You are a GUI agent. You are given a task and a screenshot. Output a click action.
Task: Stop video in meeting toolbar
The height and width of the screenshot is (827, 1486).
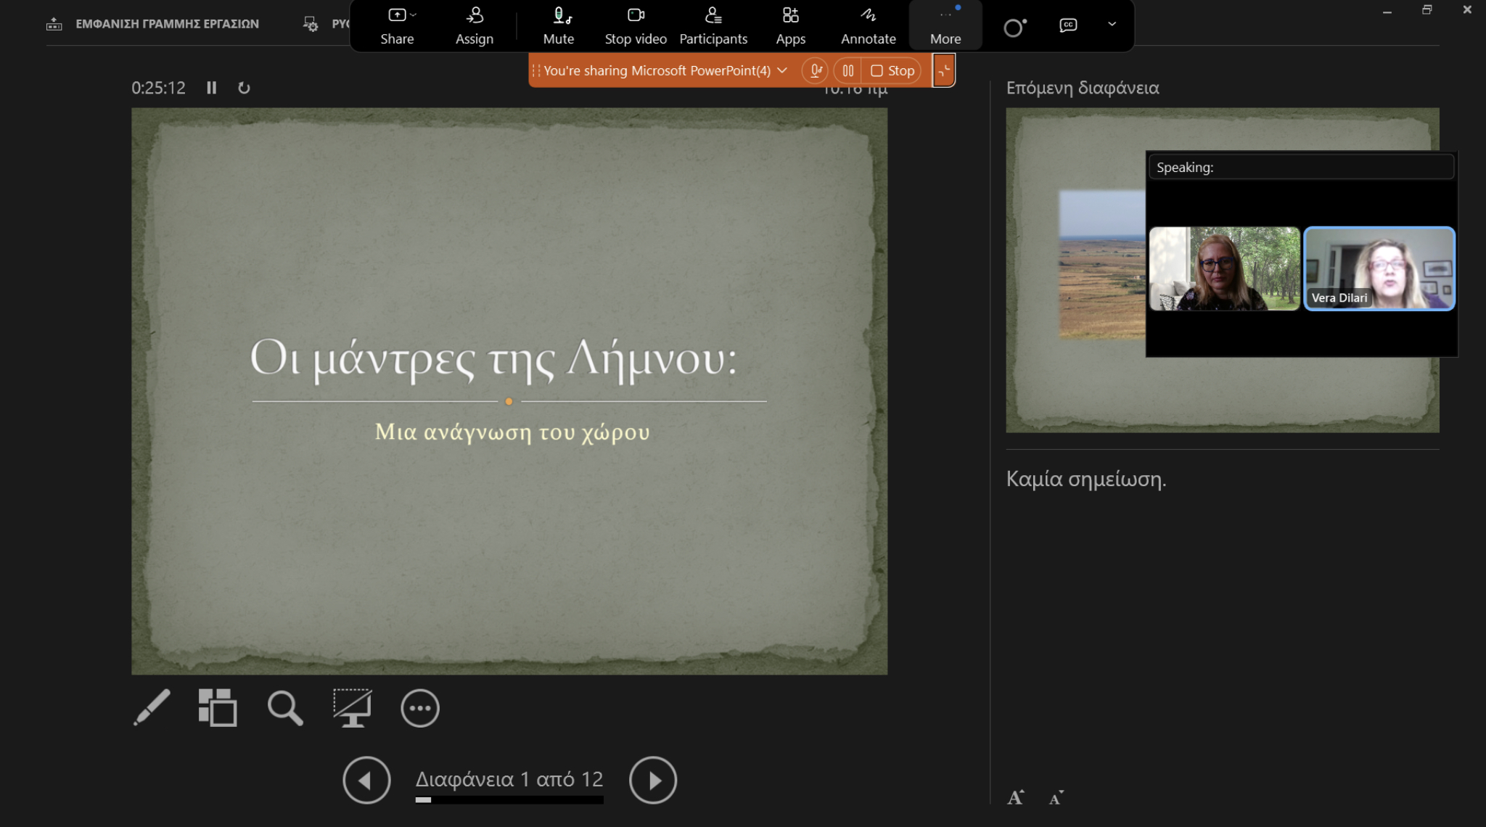click(636, 25)
